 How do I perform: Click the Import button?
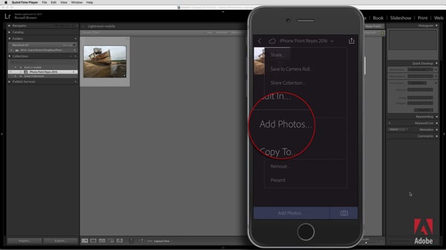24,241
